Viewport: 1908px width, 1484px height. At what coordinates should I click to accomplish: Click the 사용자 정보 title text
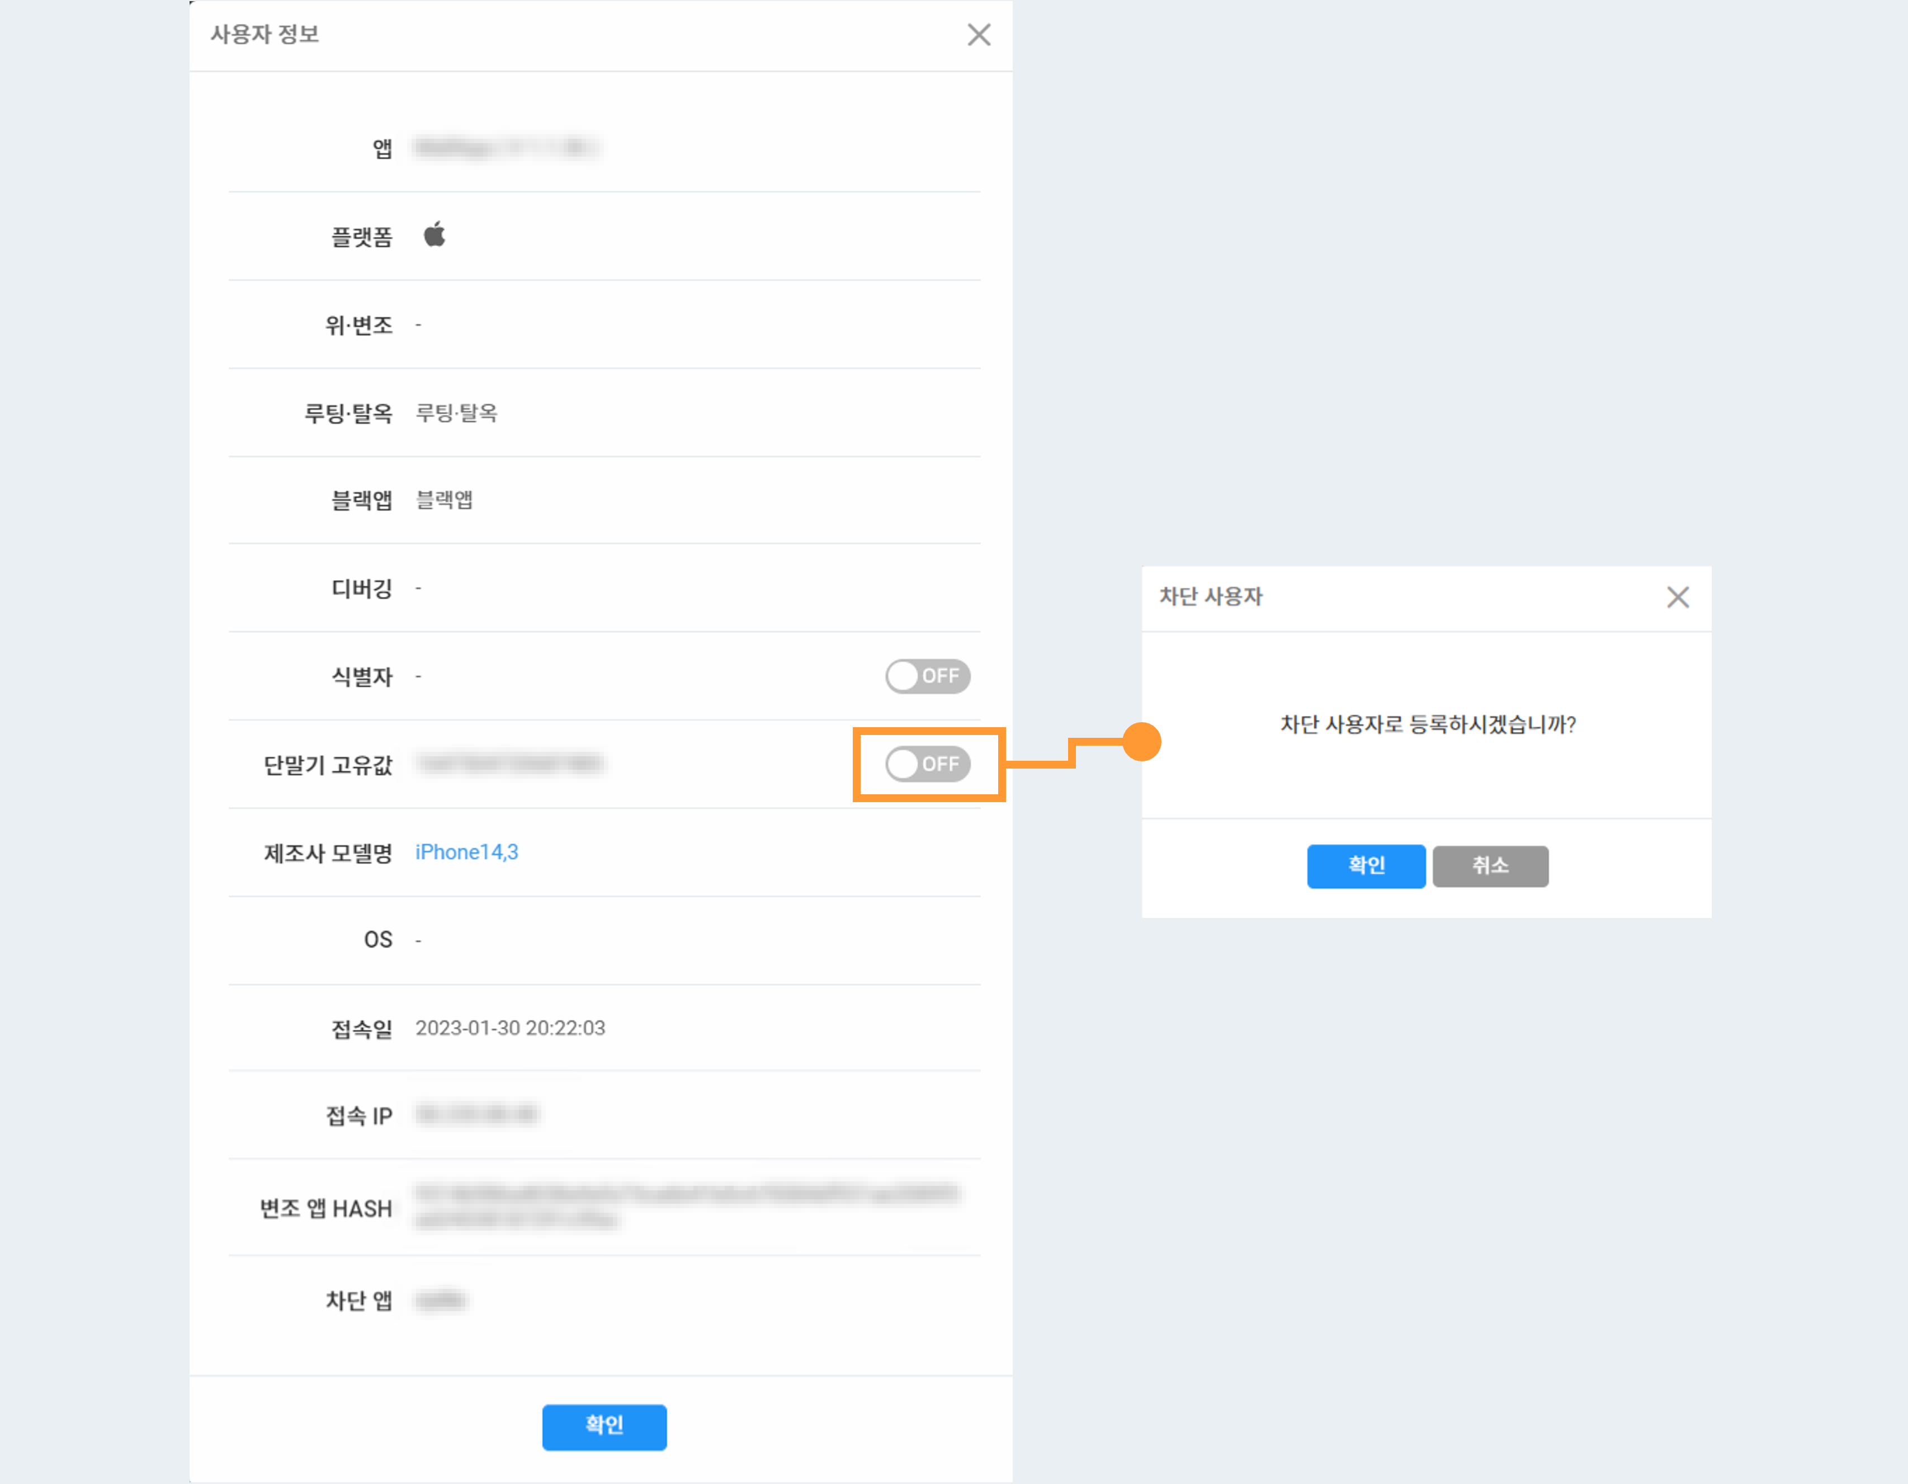[265, 35]
